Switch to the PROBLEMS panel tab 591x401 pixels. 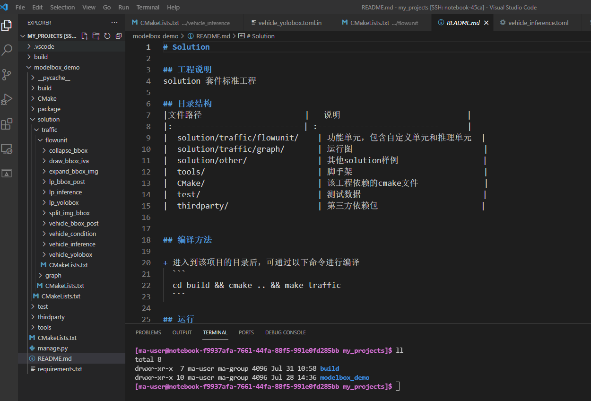(x=148, y=332)
